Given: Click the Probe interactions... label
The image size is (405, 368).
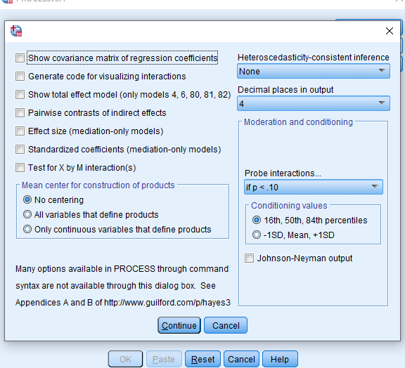Looking at the screenshot, I should [x=283, y=173].
